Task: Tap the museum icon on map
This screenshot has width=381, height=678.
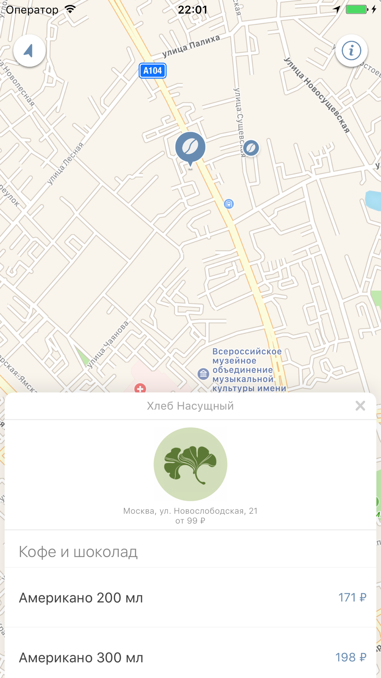Action: pyautogui.click(x=203, y=374)
